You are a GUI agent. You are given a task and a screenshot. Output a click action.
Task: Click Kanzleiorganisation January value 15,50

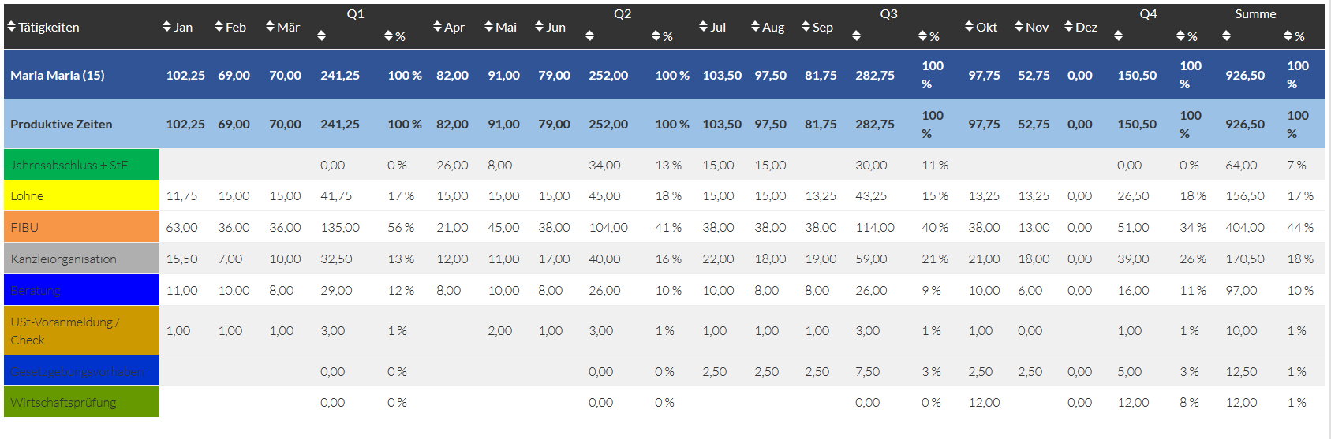(181, 259)
